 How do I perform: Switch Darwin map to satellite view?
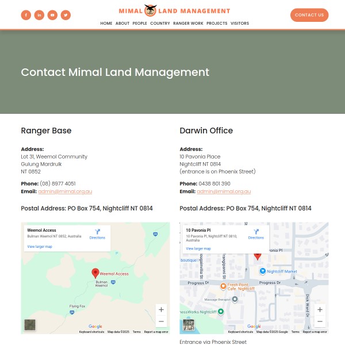(x=189, y=325)
